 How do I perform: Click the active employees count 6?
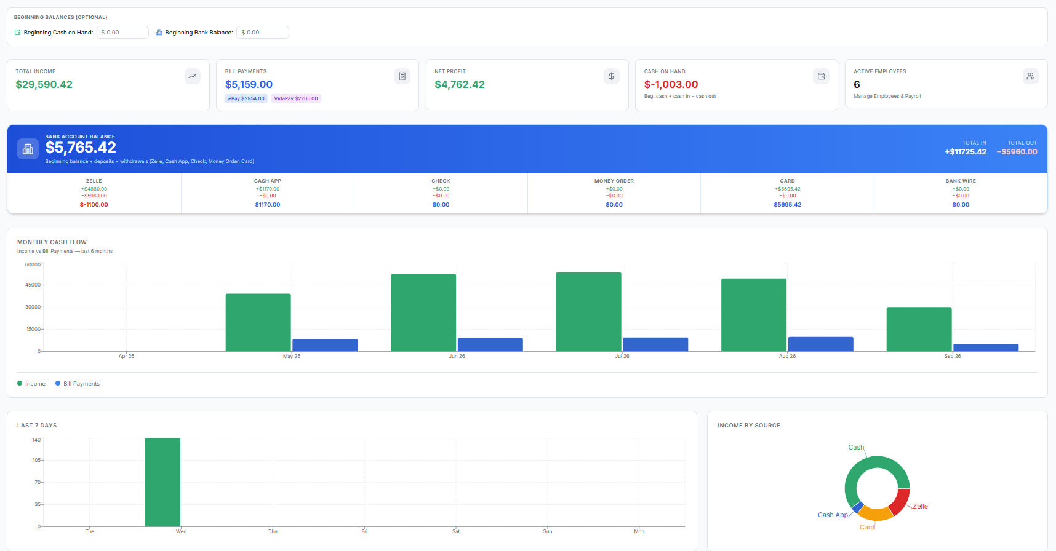857,85
